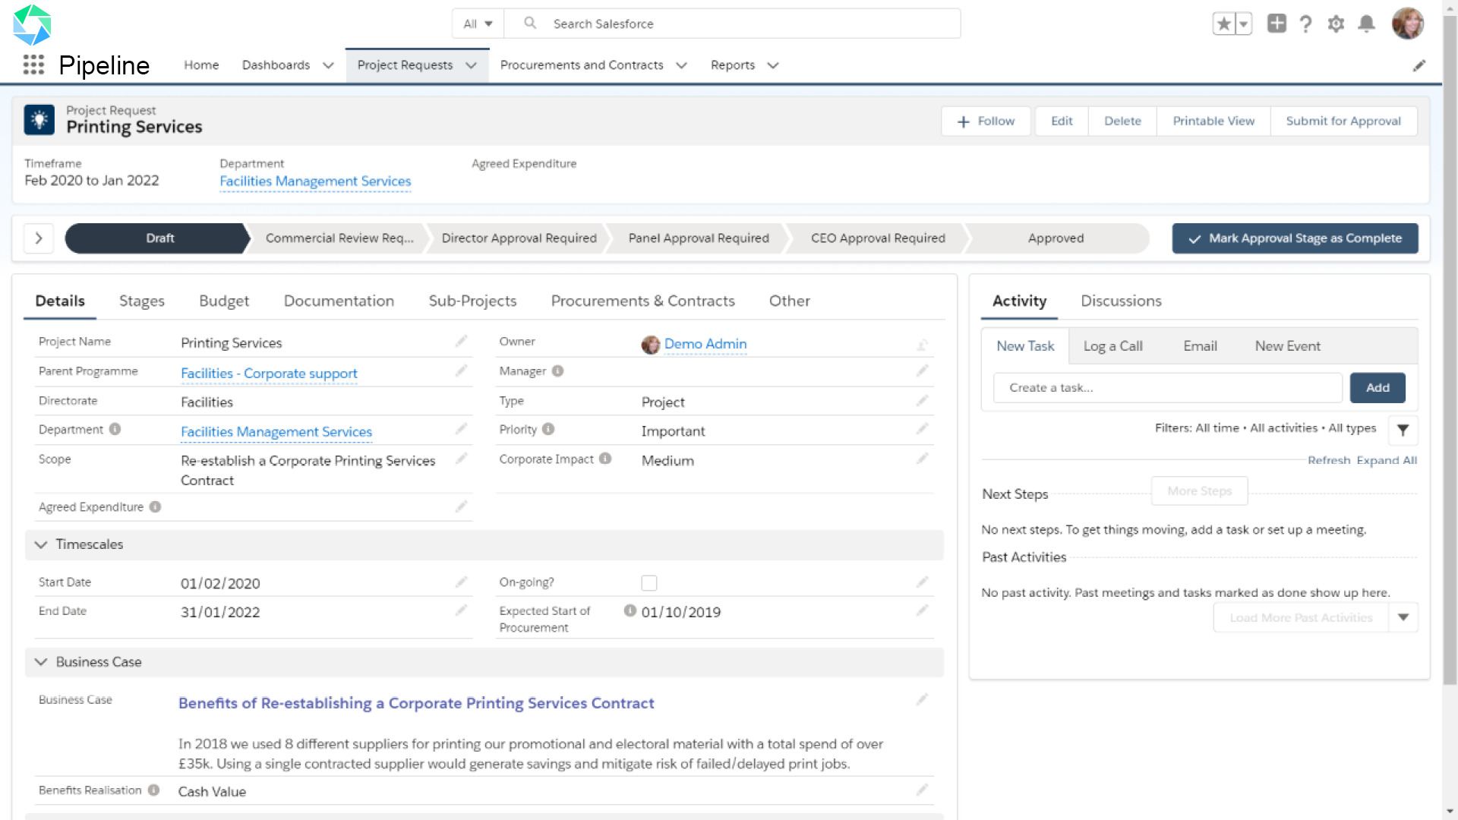This screenshot has height=820, width=1458.
Task: Open the notifications bell
Action: [x=1366, y=24]
